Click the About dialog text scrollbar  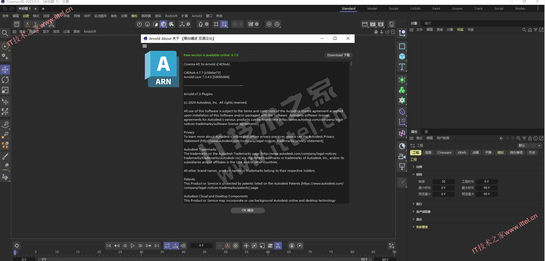tap(351, 64)
